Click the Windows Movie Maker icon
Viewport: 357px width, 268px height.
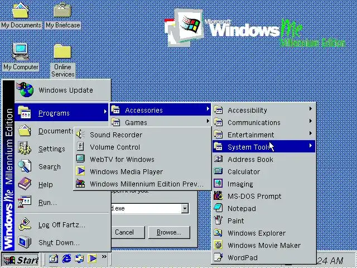click(218, 245)
